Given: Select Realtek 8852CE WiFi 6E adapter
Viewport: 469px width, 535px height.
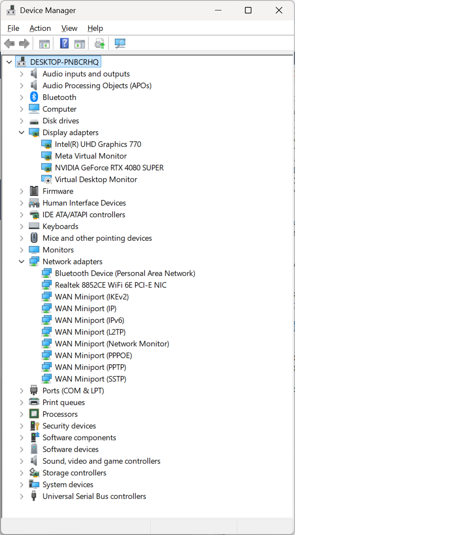Looking at the screenshot, I should (110, 285).
